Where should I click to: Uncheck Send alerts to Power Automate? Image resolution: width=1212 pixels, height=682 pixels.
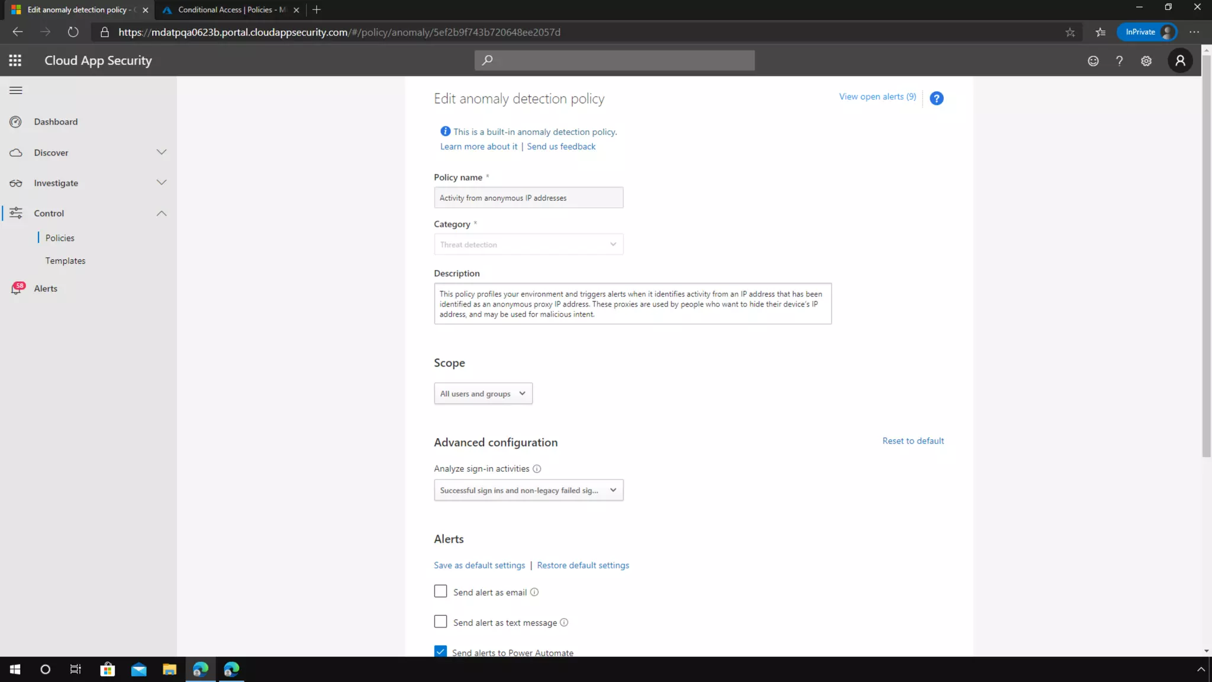pos(440,651)
